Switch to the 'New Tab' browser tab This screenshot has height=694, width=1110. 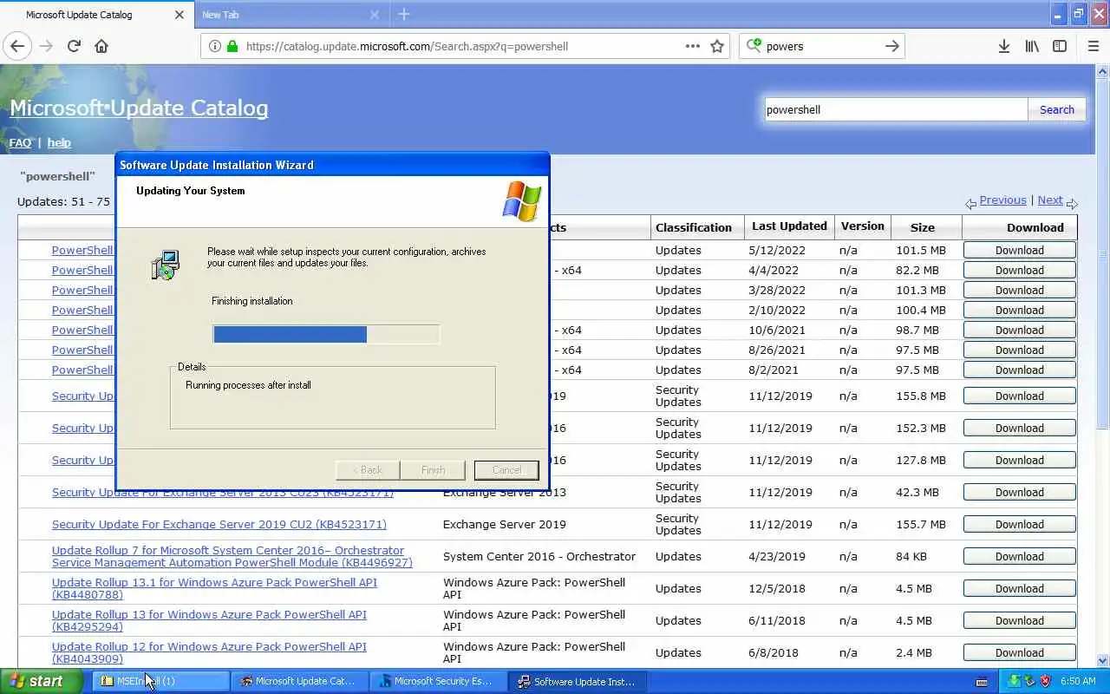291,15
